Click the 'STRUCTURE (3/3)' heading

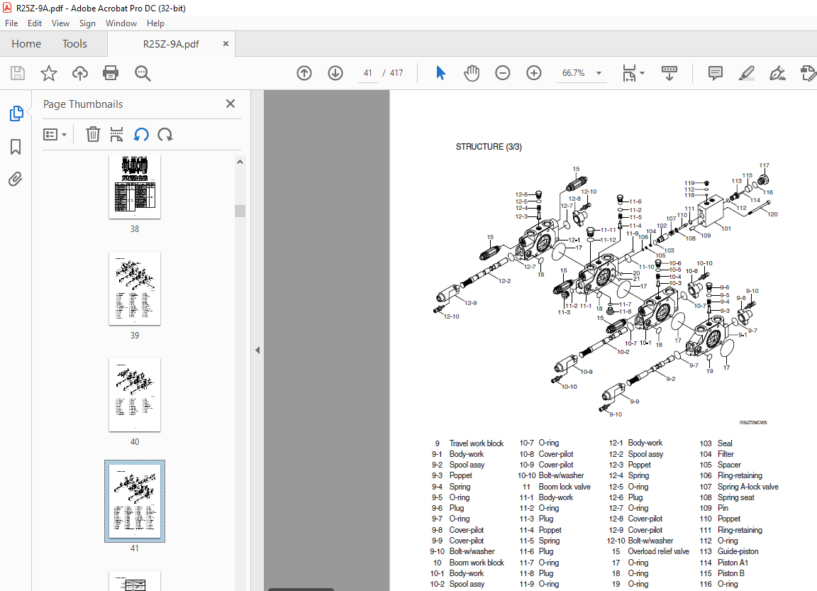tap(489, 147)
